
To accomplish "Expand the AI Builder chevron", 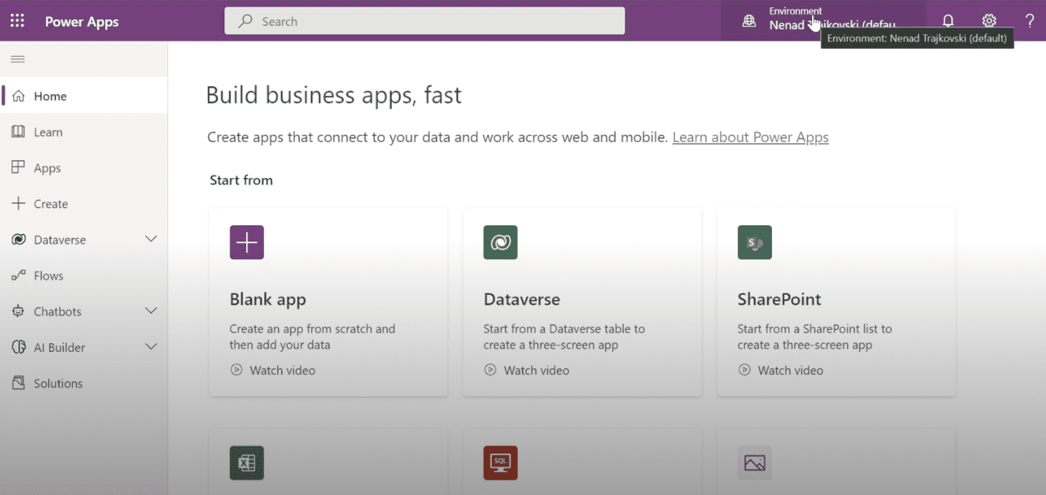I will pos(151,346).
